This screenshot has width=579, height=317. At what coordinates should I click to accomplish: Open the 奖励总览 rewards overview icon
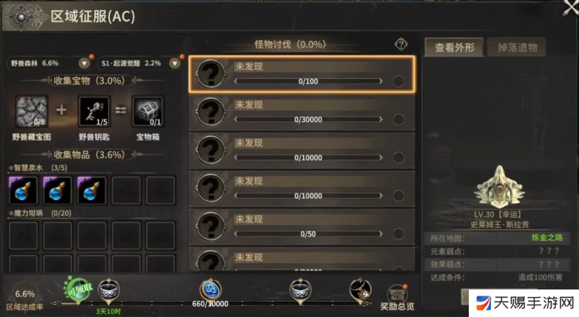pos(397,297)
